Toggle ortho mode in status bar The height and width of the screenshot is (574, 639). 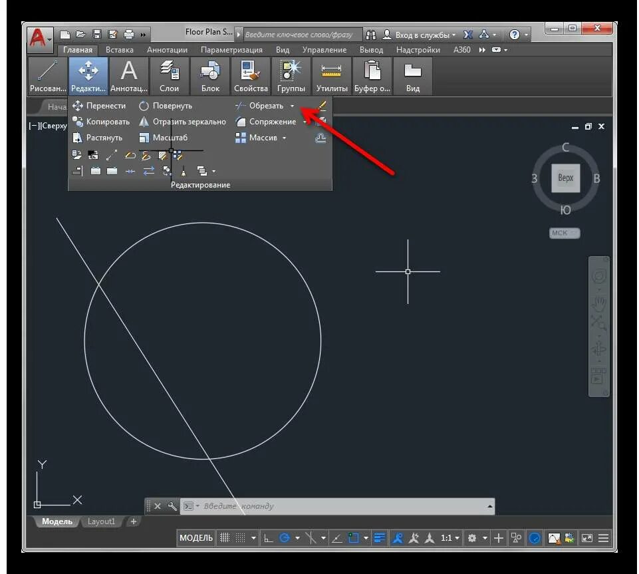click(x=268, y=538)
